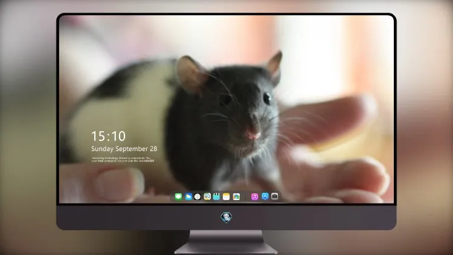Screen dimensions: 453x255
Task: Click the 15:10 clock display
Action: coord(108,136)
